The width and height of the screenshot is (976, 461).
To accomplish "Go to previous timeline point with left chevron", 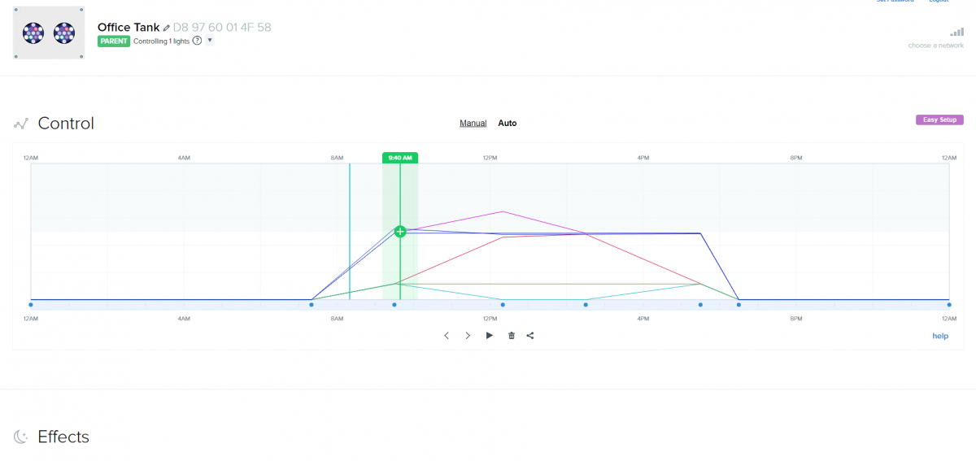I will pyautogui.click(x=447, y=336).
